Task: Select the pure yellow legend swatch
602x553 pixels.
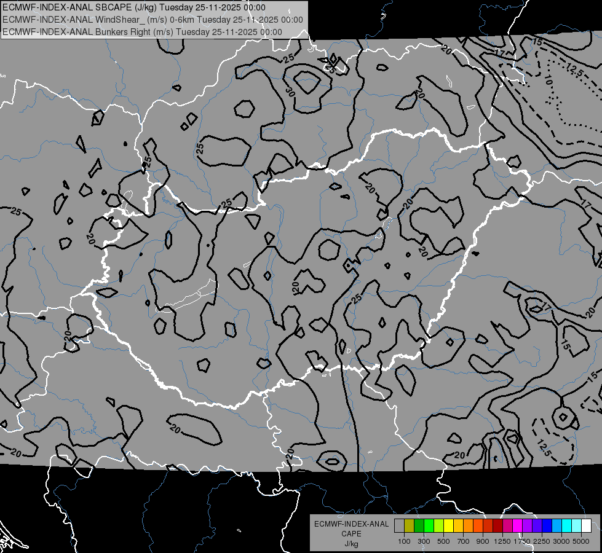Action: 448,526
